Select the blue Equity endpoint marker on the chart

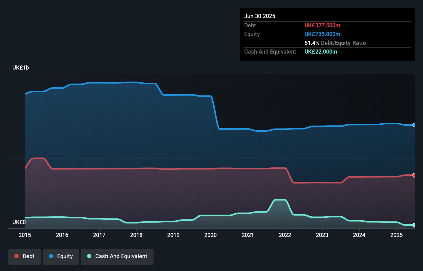click(x=414, y=125)
